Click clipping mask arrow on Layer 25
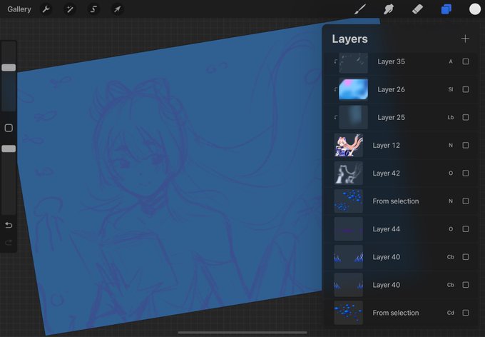Viewport: 485px width, 337px height. [336, 117]
